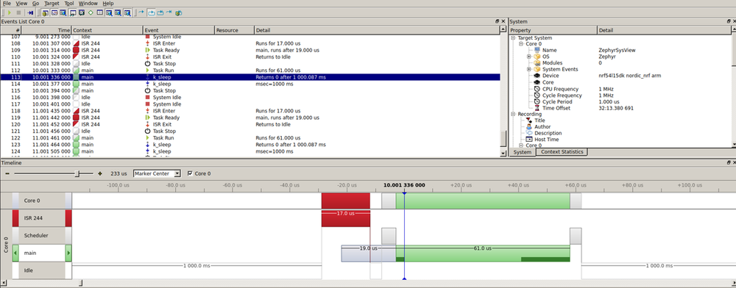Viewport: 736px width, 288px height.
Task: Click the red 17.0 us ISR block in timeline
Action: click(x=345, y=218)
